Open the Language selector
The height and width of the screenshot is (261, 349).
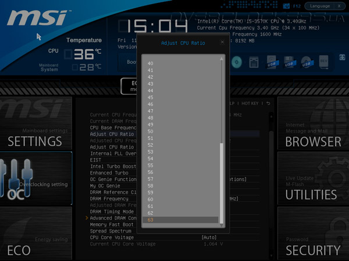319,6
